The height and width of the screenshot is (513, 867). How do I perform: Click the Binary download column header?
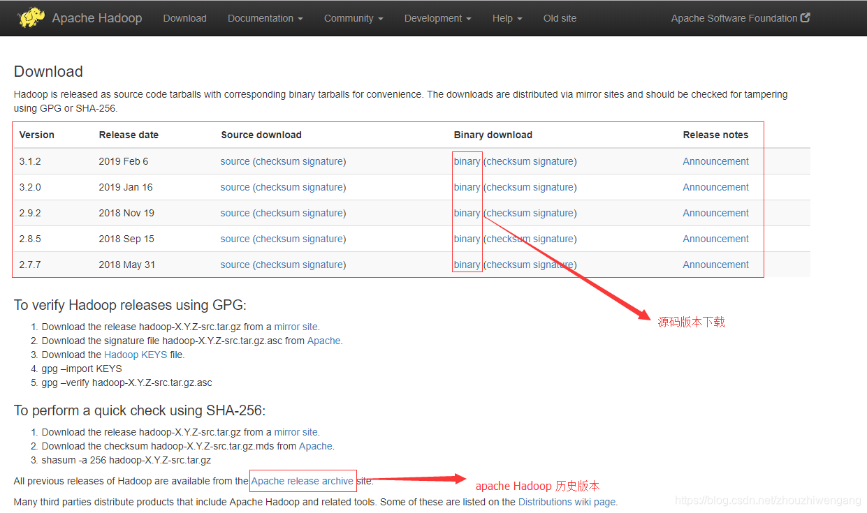pyautogui.click(x=493, y=135)
